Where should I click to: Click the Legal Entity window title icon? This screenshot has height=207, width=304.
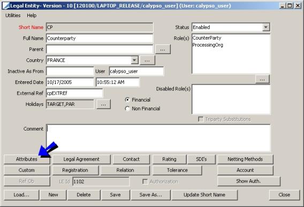6,6
